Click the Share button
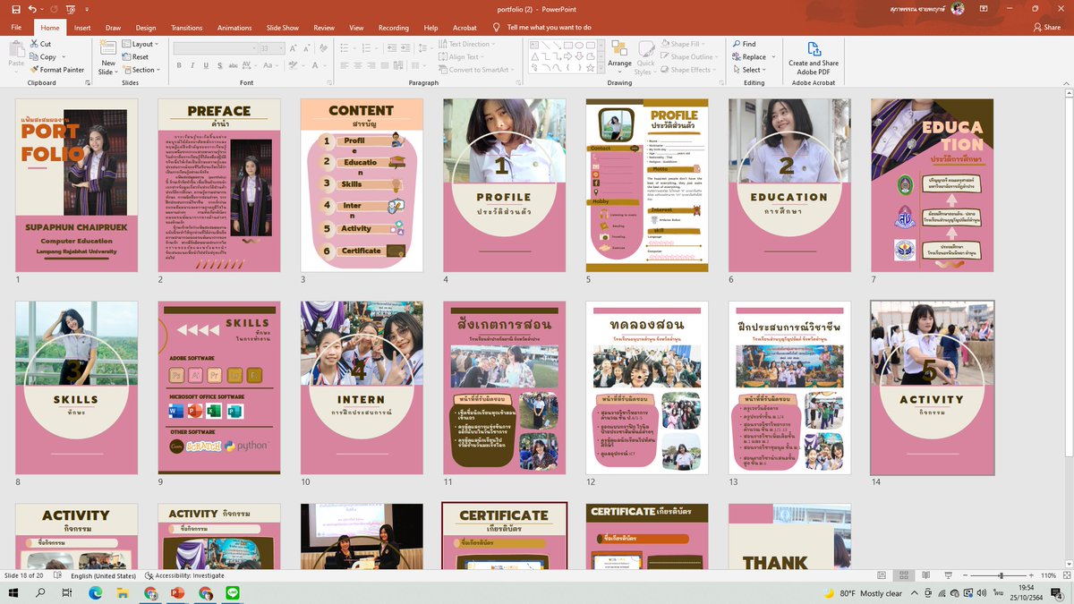Screen dimensions: 1074x604 point(1046,28)
